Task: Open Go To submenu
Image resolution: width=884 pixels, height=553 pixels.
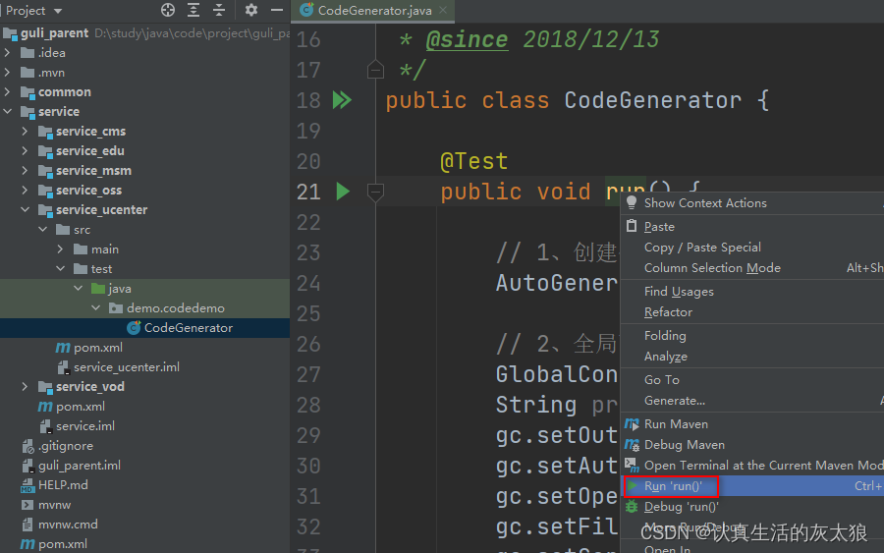Action: [752, 379]
